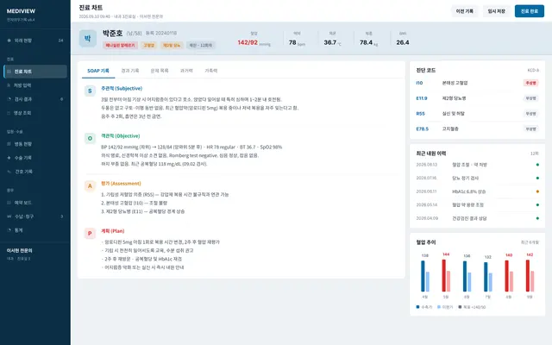Open 병동 현황 sidebar item
This screenshot has height=345, width=552.
coord(35,144)
